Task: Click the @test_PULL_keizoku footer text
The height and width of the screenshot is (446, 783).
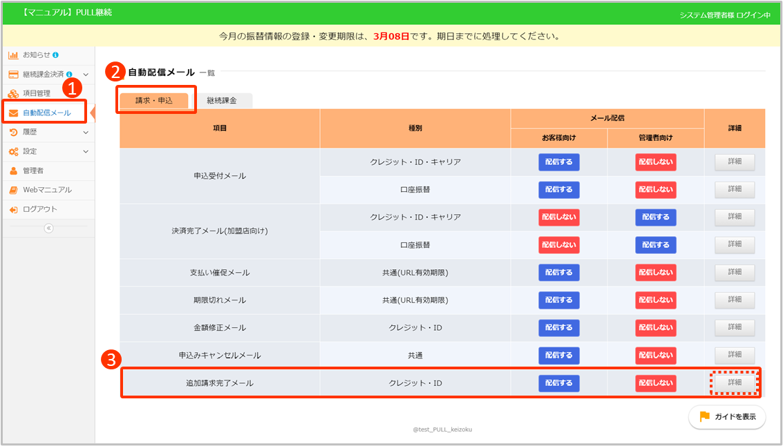Action: (442, 429)
